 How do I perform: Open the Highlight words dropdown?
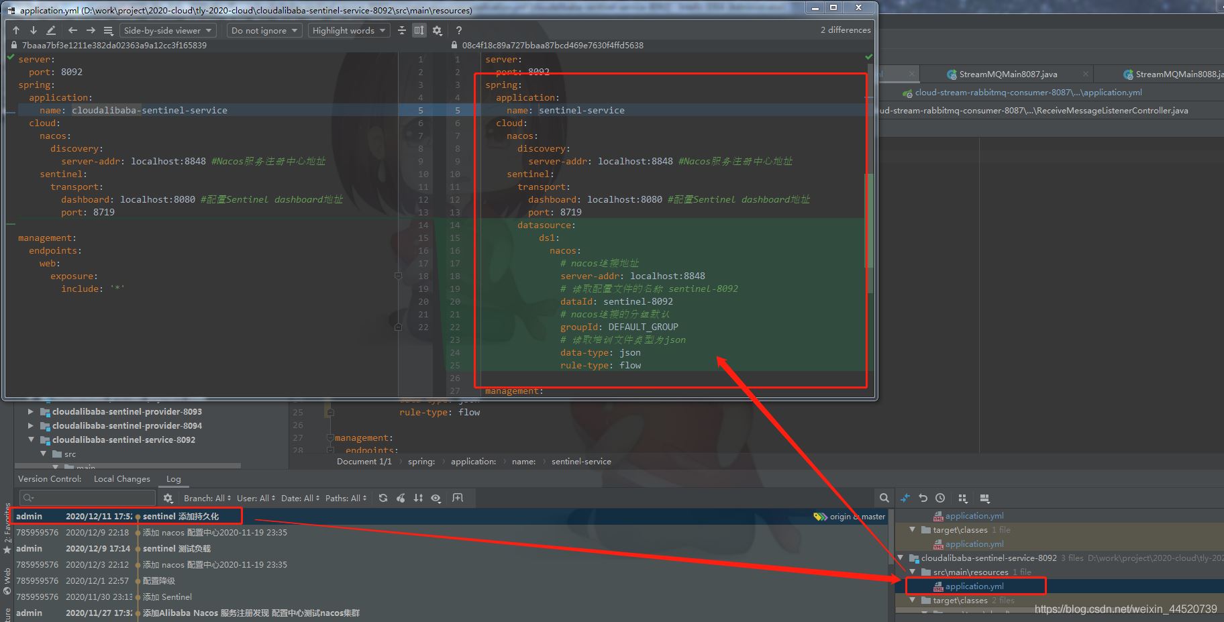tap(348, 30)
